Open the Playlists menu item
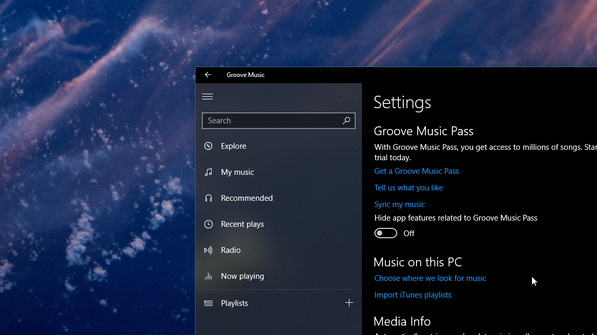The height and width of the screenshot is (335, 597). (235, 303)
